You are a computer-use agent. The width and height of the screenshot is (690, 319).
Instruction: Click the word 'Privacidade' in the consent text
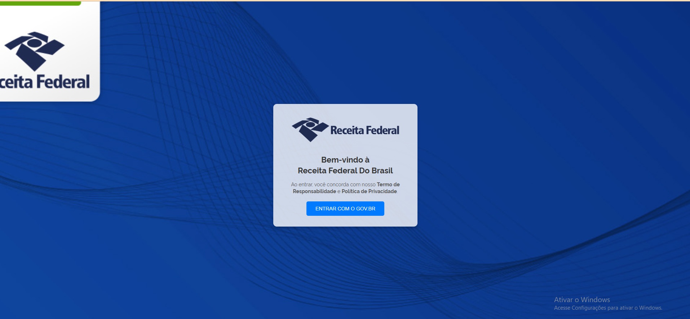click(x=382, y=191)
